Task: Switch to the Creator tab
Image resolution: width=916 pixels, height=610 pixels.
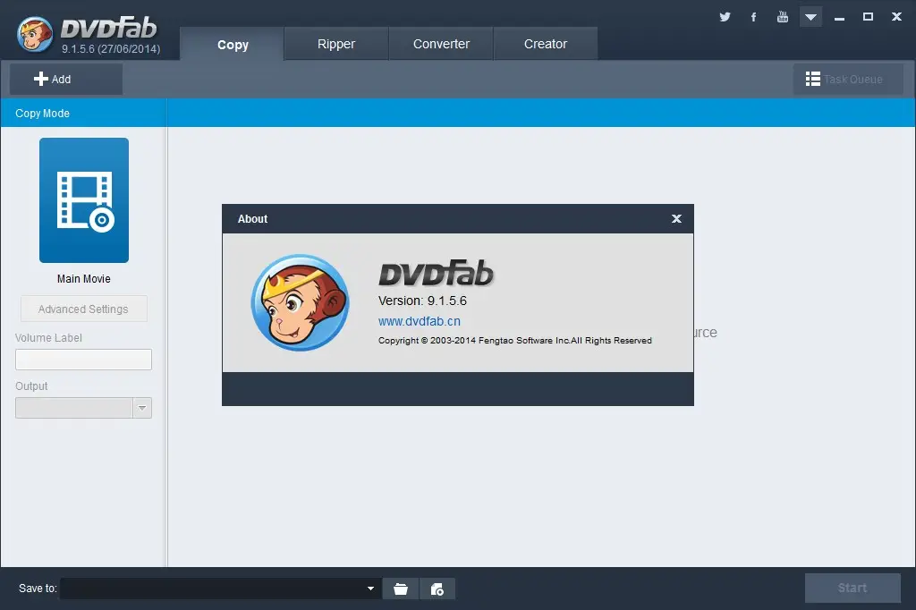Action: click(x=545, y=44)
